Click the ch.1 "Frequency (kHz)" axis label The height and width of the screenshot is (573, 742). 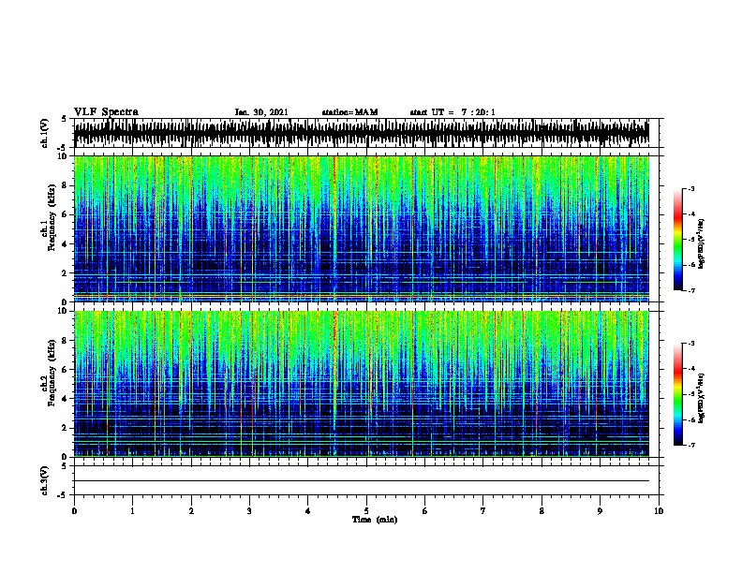tap(52, 217)
